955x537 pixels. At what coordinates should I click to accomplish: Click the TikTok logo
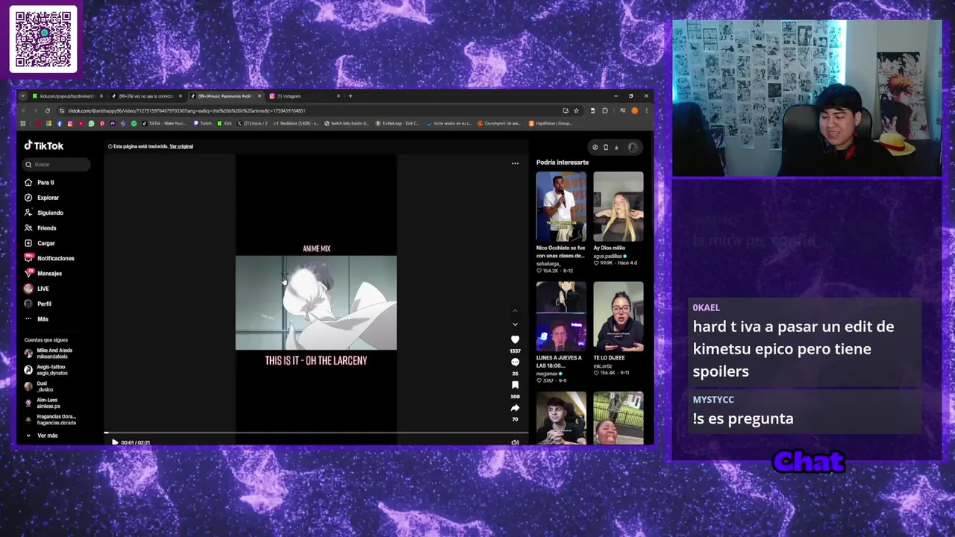(x=44, y=146)
